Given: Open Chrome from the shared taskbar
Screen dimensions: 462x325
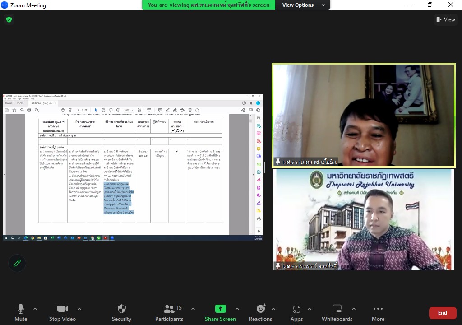Looking at the screenshot, I should tap(32, 238).
